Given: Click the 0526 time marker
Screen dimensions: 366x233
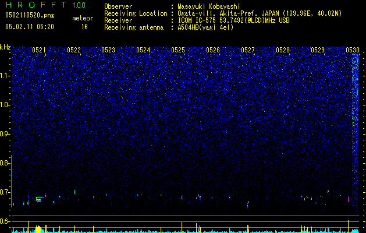Looking at the screenshot, I should [x=213, y=50].
